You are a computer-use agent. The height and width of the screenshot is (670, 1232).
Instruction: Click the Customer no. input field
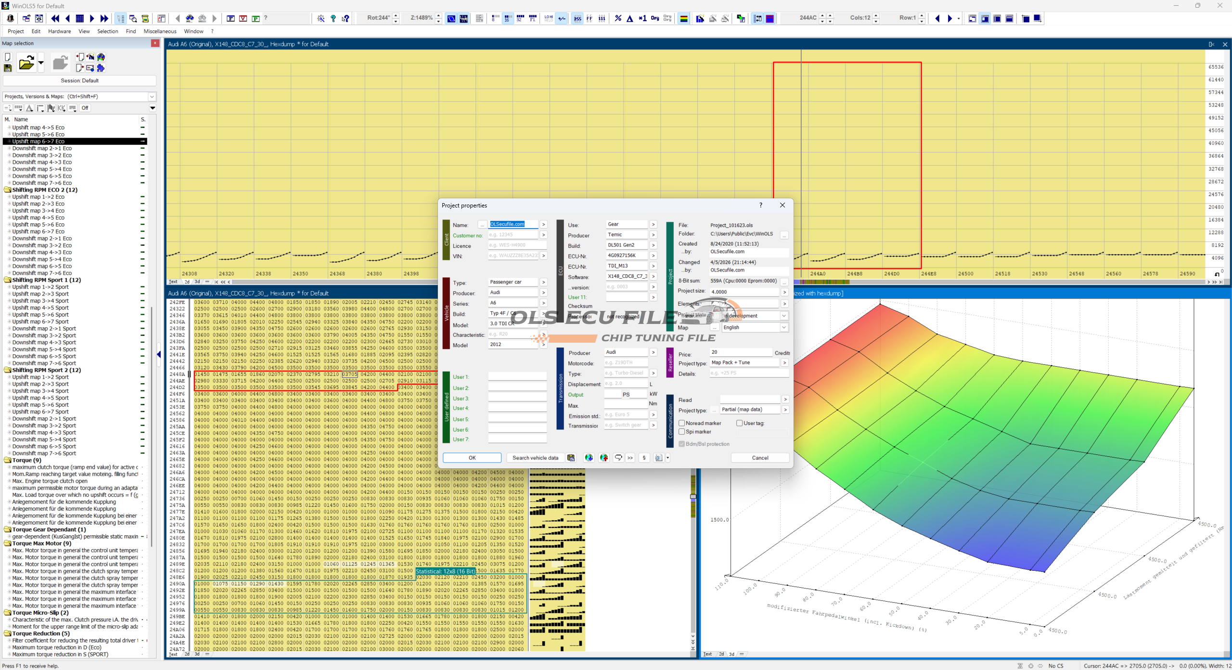[513, 235]
